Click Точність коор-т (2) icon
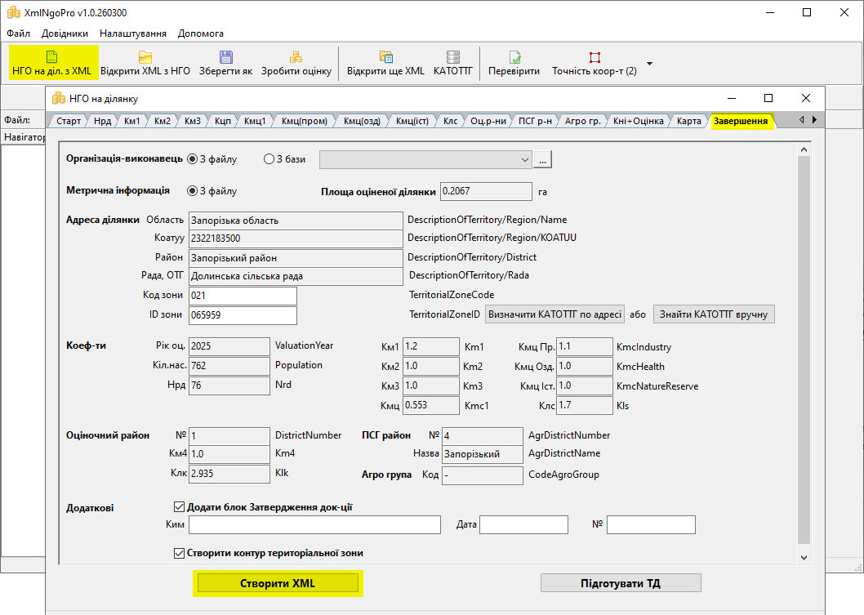 click(595, 57)
